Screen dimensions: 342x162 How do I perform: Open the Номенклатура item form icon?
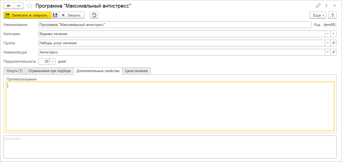(x=334, y=52)
